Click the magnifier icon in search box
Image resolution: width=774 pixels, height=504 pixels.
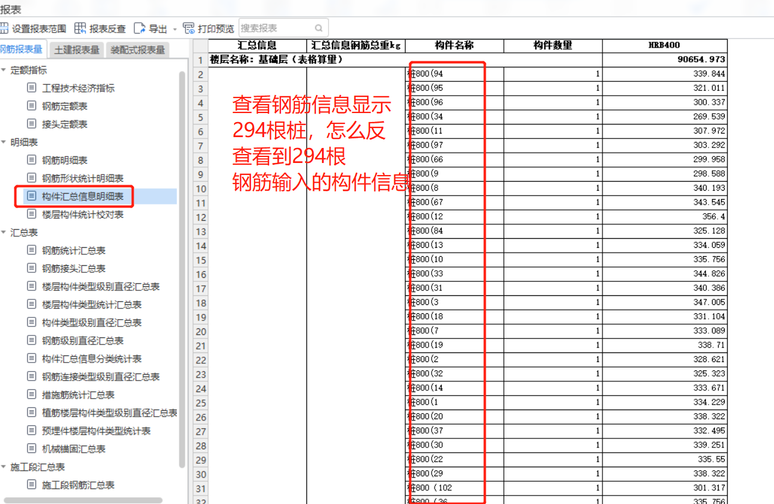[318, 28]
